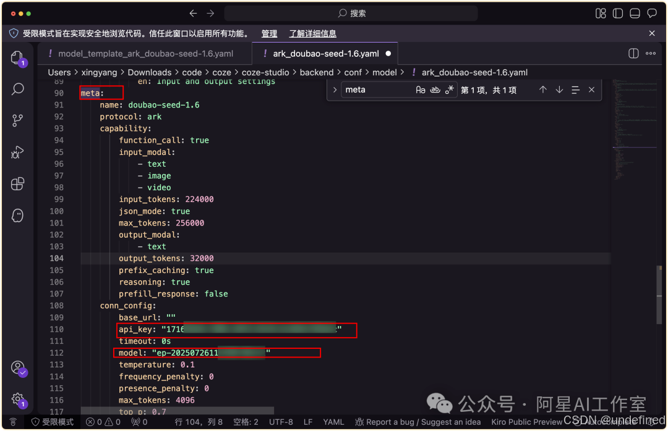This screenshot has height=431, width=668.
Task: Expand the replace field in find widget
Action: (x=335, y=90)
